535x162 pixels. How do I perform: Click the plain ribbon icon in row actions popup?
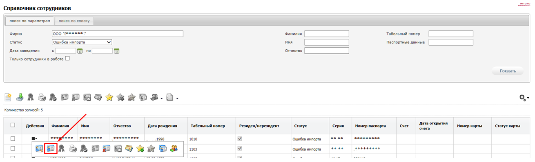click(61, 149)
